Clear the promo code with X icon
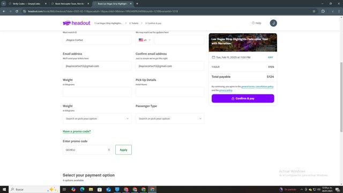The height and width of the screenshot is (193, 343). (x=109, y=150)
